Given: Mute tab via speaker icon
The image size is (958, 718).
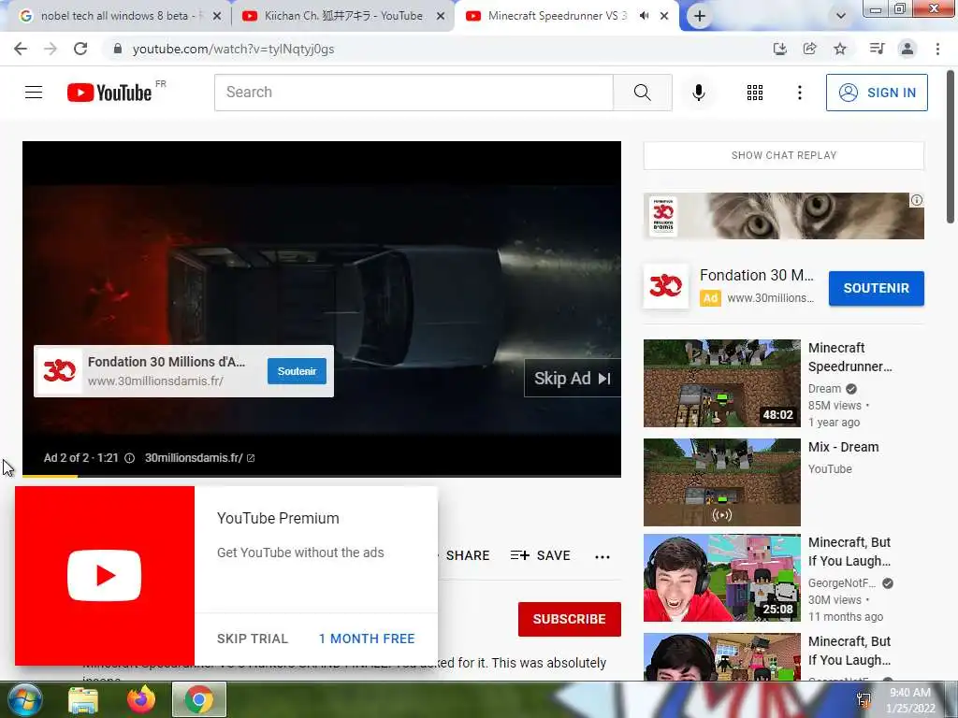Looking at the screenshot, I should click(644, 16).
